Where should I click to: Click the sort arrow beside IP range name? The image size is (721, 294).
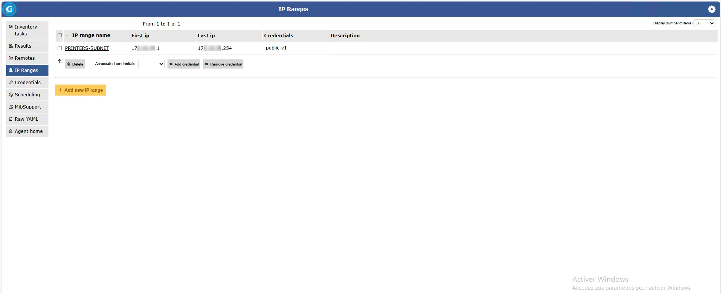pyautogui.click(x=67, y=36)
